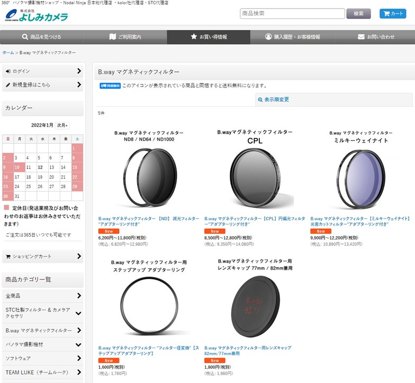Click chevron on sidebar B.way マグネティックフィルター row

[x=78, y=330]
